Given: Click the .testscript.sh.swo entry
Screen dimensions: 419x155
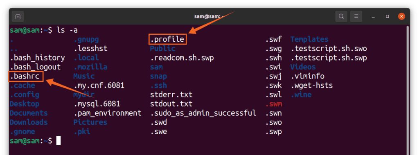Looking at the screenshot, I should (x=329, y=49).
